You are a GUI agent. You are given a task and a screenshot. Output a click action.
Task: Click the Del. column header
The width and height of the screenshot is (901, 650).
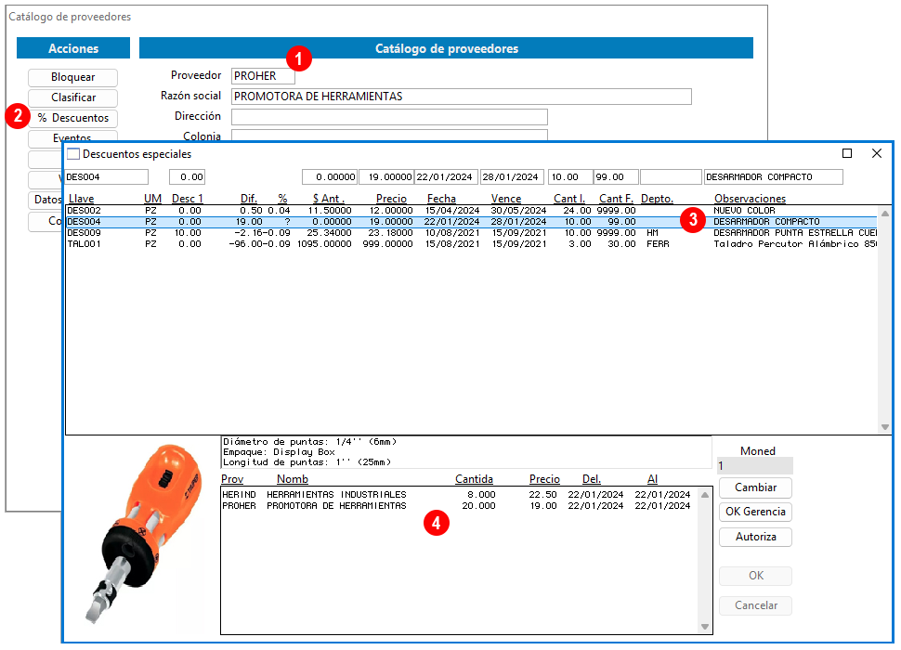pos(592,479)
